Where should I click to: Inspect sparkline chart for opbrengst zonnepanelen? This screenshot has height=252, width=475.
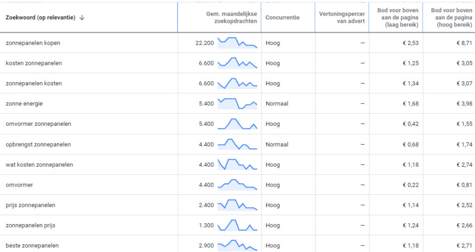coord(237,144)
